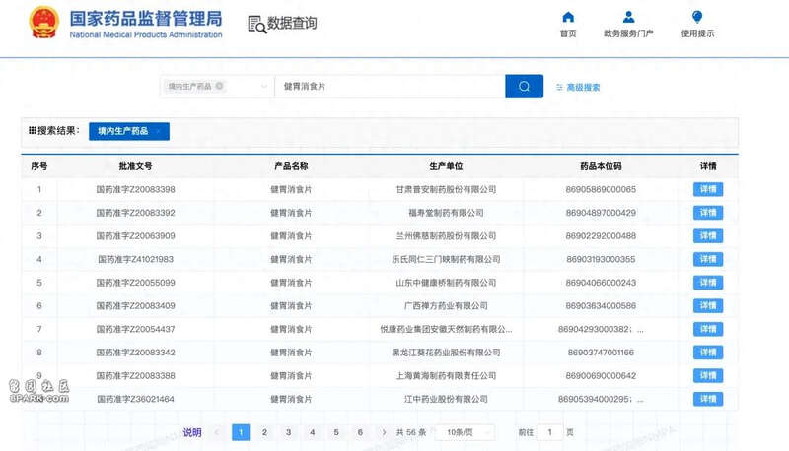Open the 政务服务门户 portal icon
The width and height of the screenshot is (789, 451).
pos(628,17)
